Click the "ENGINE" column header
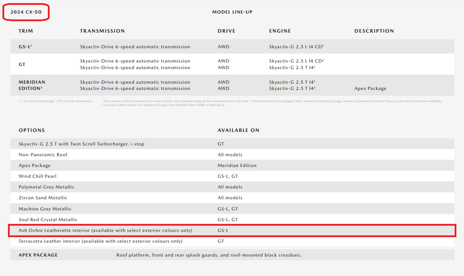 (x=280, y=31)
